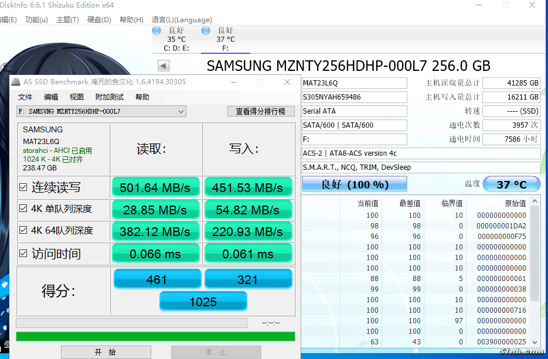Click the scrollbar down arrow in SMART list
548x359 pixels.
pos(535,343)
